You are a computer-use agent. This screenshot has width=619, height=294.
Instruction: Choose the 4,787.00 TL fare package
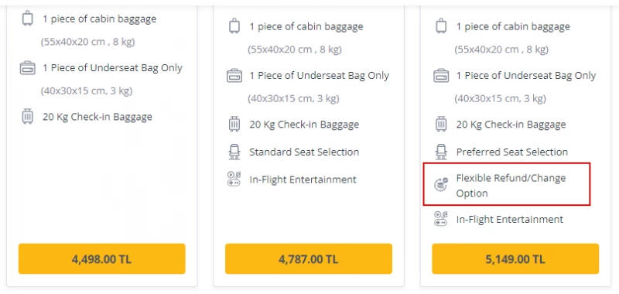(x=309, y=259)
